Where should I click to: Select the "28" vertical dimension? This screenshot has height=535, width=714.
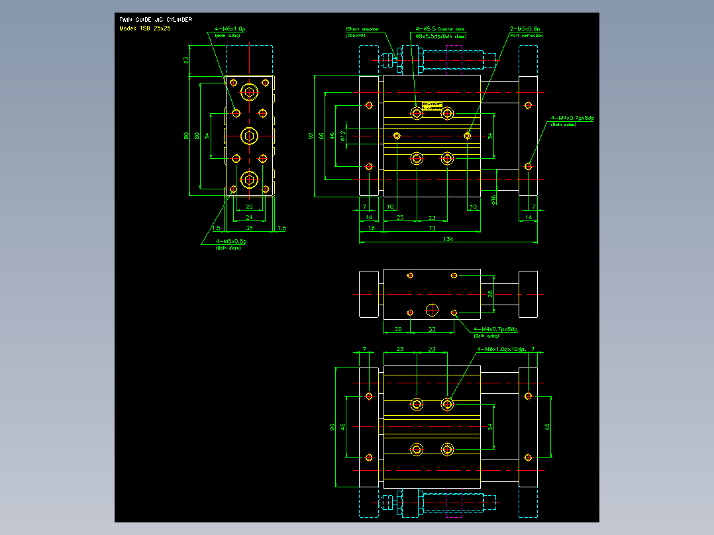point(490,294)
